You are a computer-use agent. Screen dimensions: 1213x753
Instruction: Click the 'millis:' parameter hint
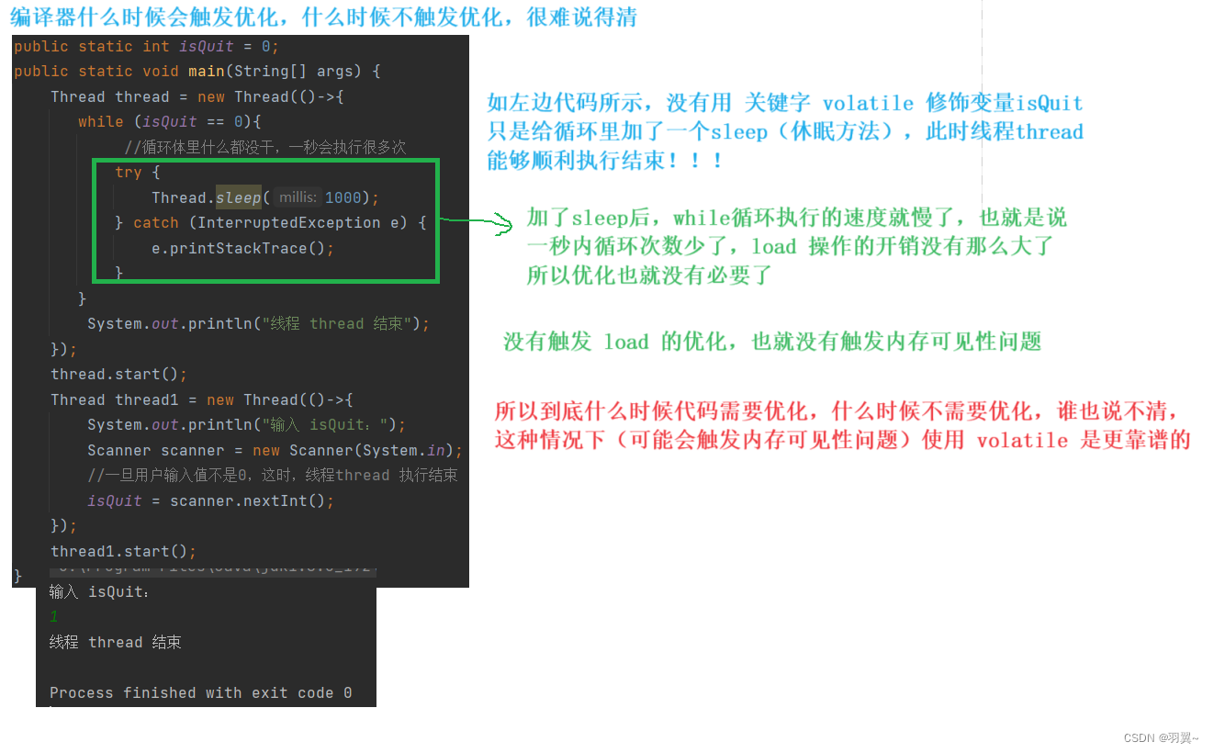pos(298,197)
